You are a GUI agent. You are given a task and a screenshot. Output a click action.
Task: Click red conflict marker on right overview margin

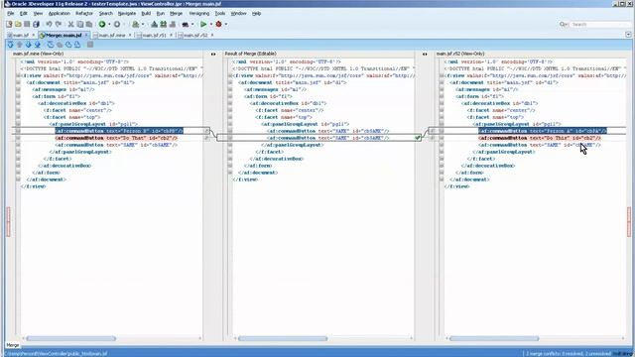629,221
